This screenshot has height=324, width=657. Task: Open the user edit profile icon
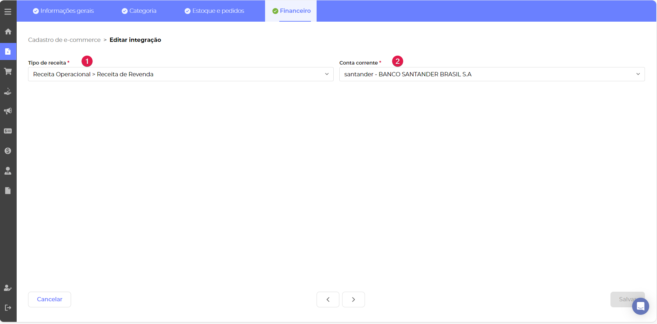tap(8, 288)
